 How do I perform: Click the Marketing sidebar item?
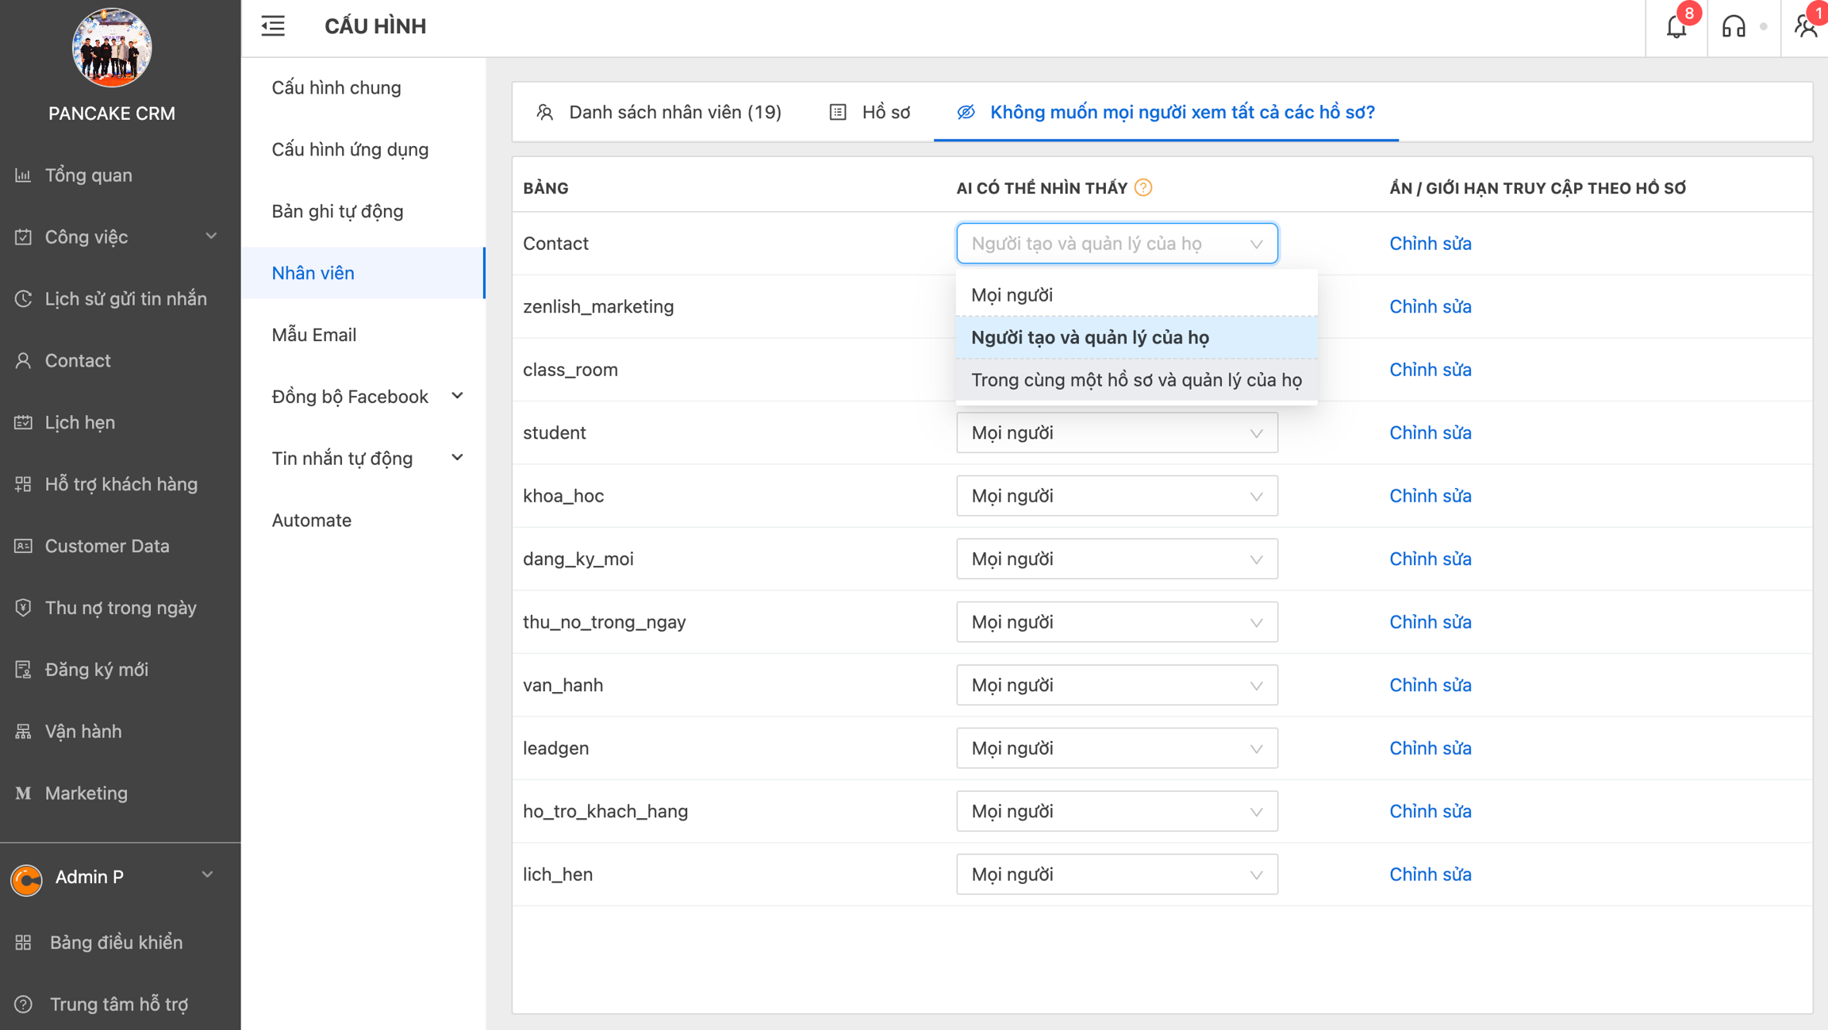coord(86,793)
